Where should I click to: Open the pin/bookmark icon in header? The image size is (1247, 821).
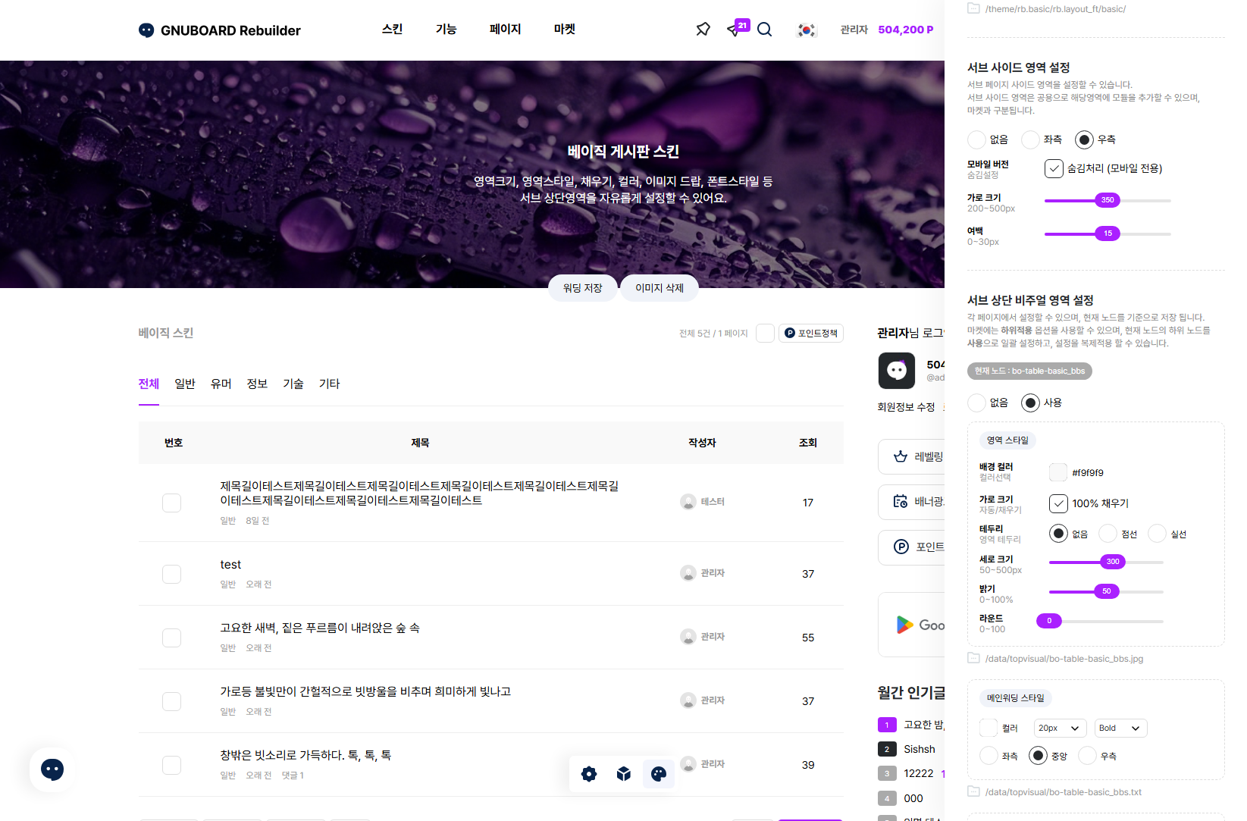[x=703, y=30]
